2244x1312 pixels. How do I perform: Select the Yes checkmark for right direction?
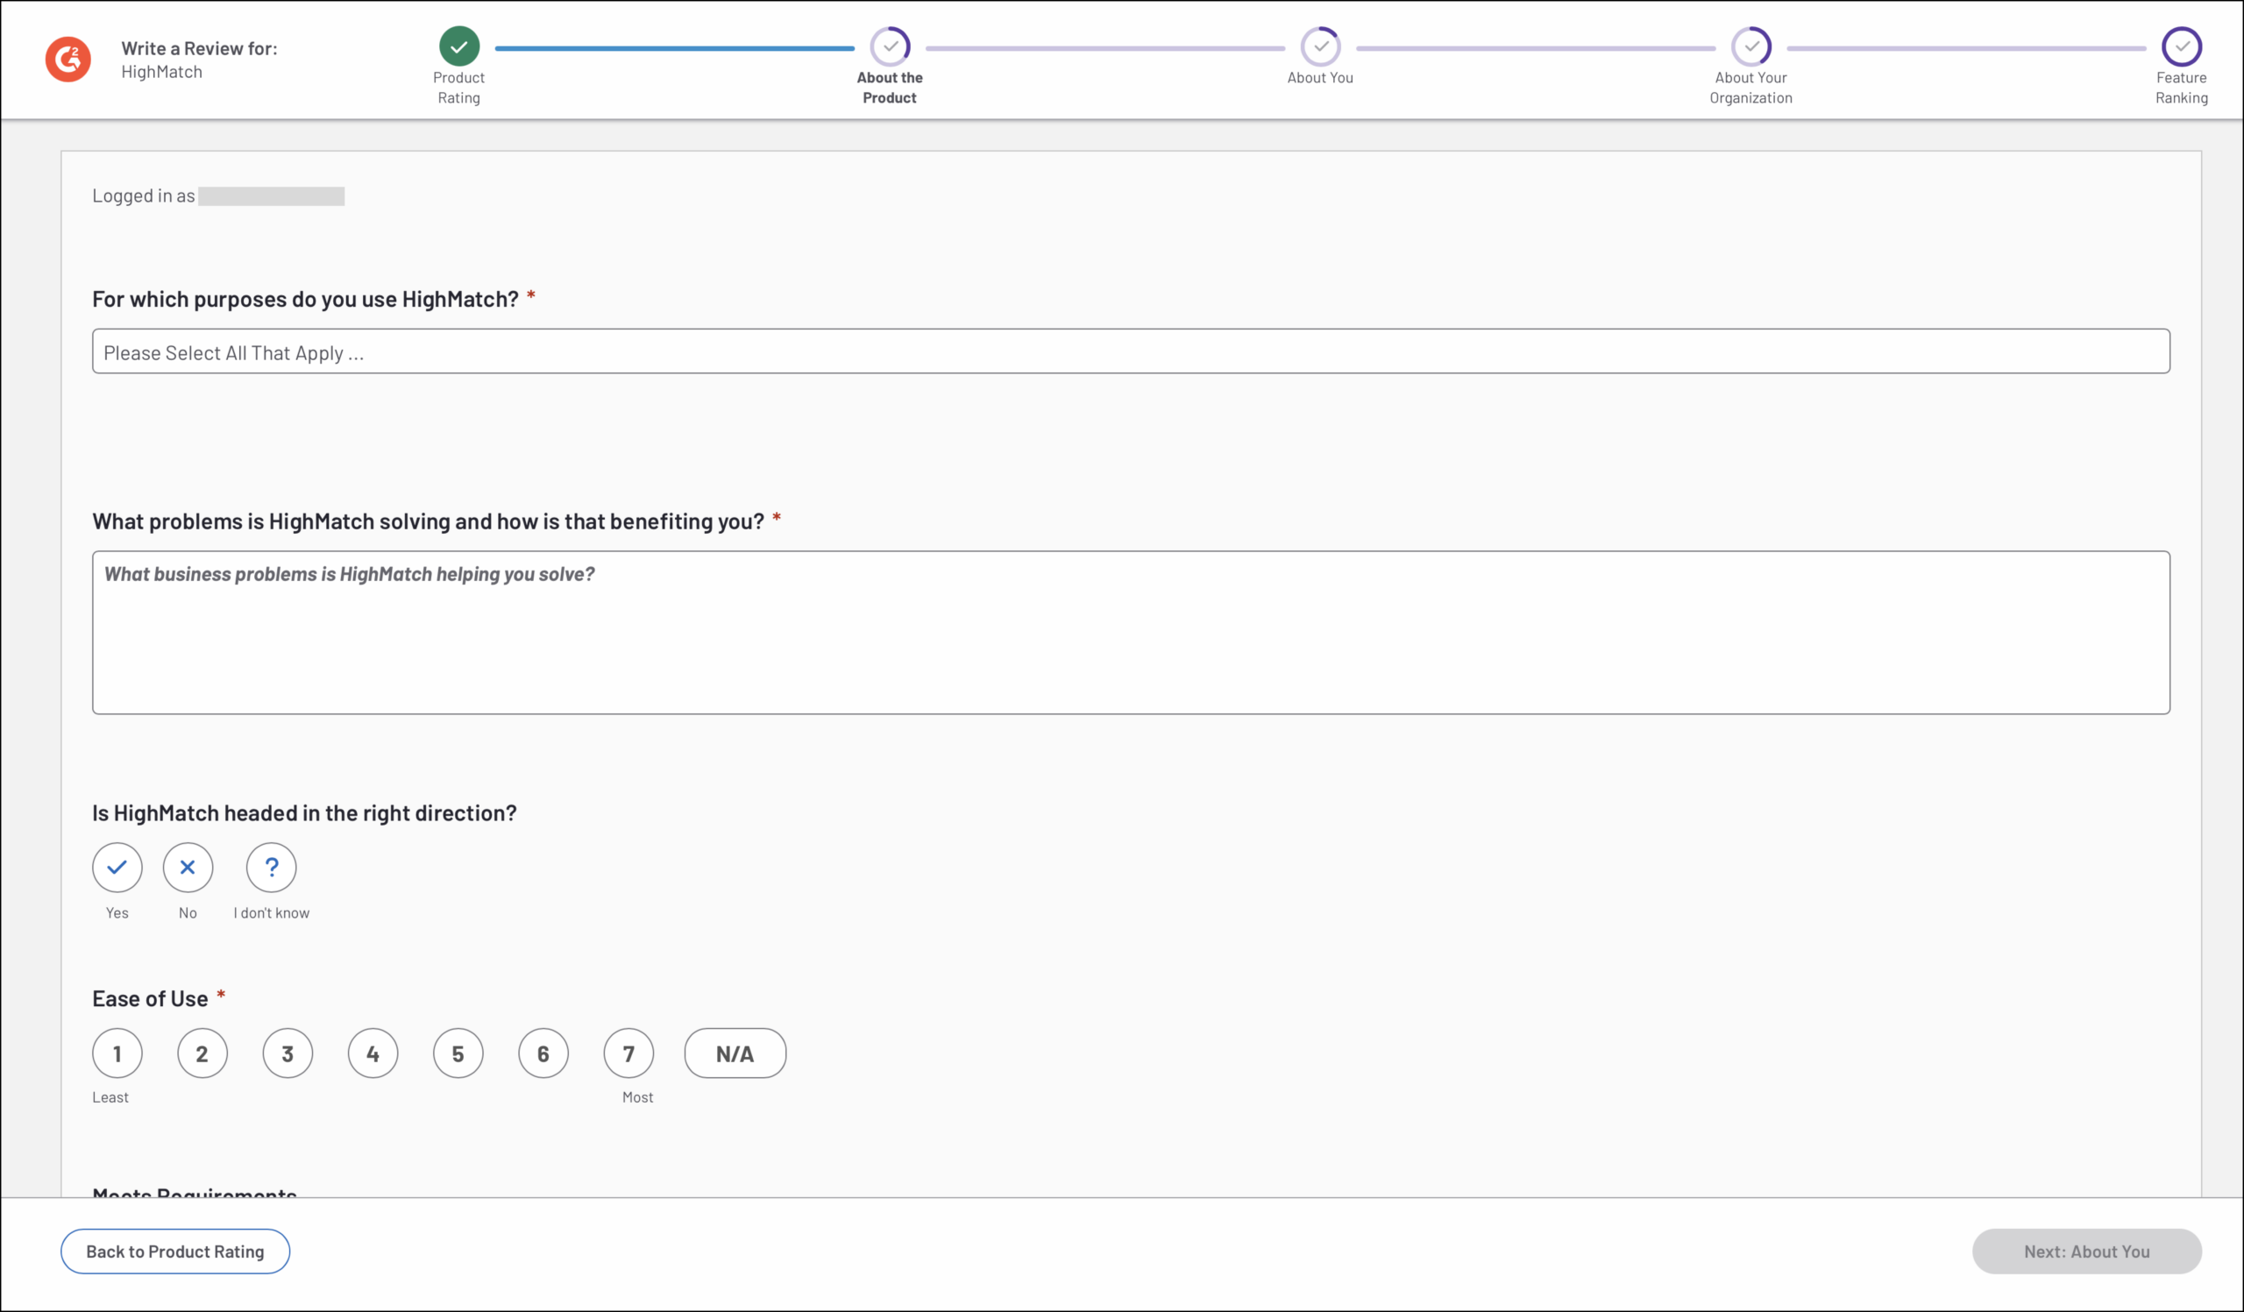(117, 867)
